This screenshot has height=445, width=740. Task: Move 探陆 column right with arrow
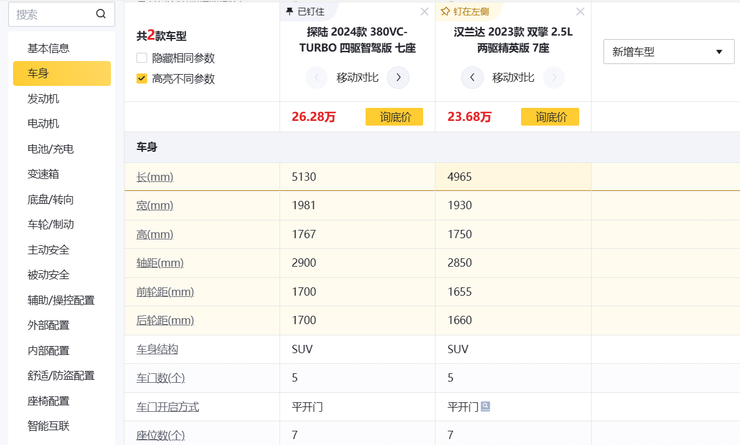tap(398, 78)
